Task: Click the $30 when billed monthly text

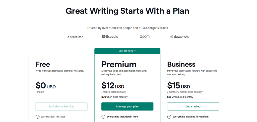Action: pyautogui.click(x=114, y=97)
